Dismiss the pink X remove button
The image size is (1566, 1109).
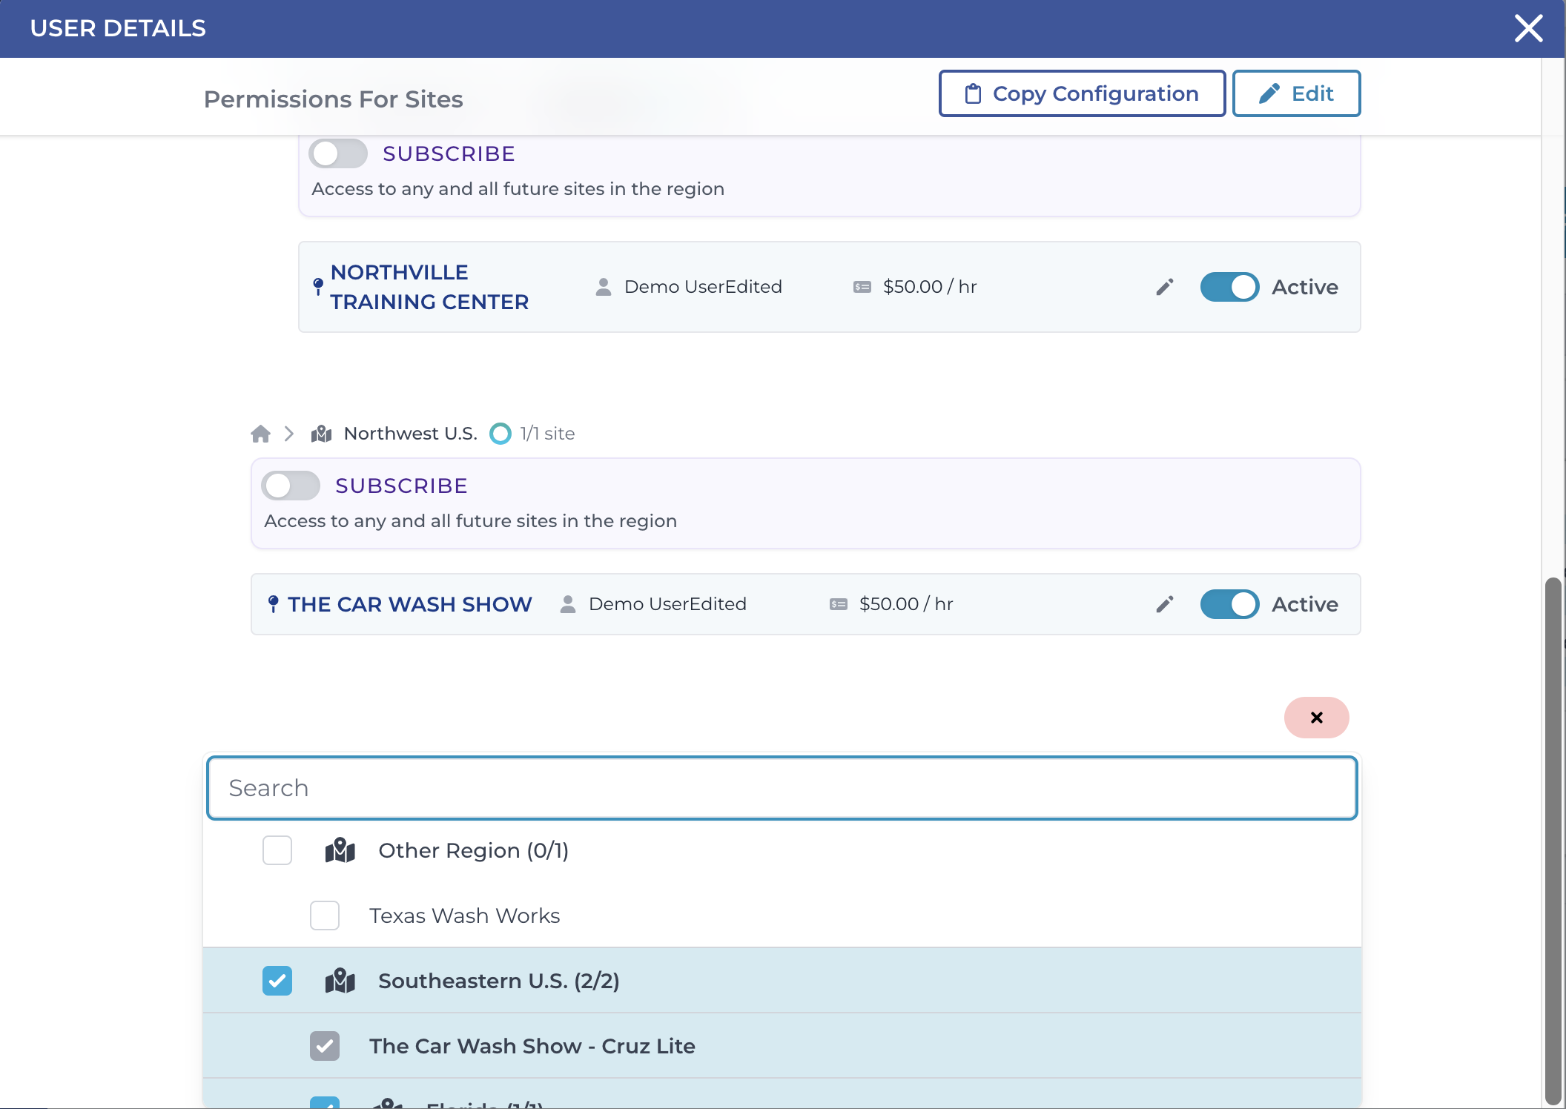pos(1317,717)
